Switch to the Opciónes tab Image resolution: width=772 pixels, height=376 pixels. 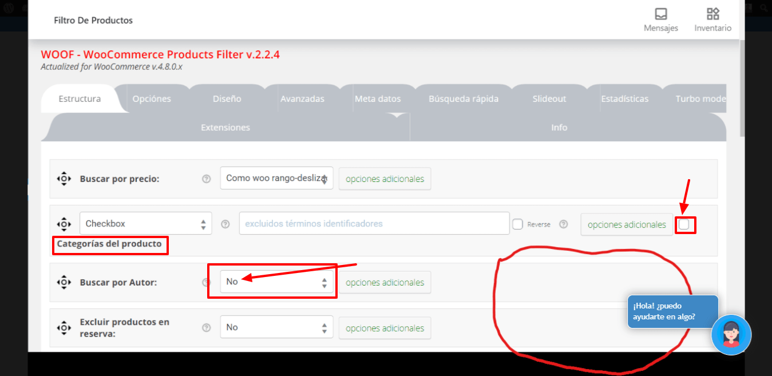pyautogui.click(x=152, y=98)
